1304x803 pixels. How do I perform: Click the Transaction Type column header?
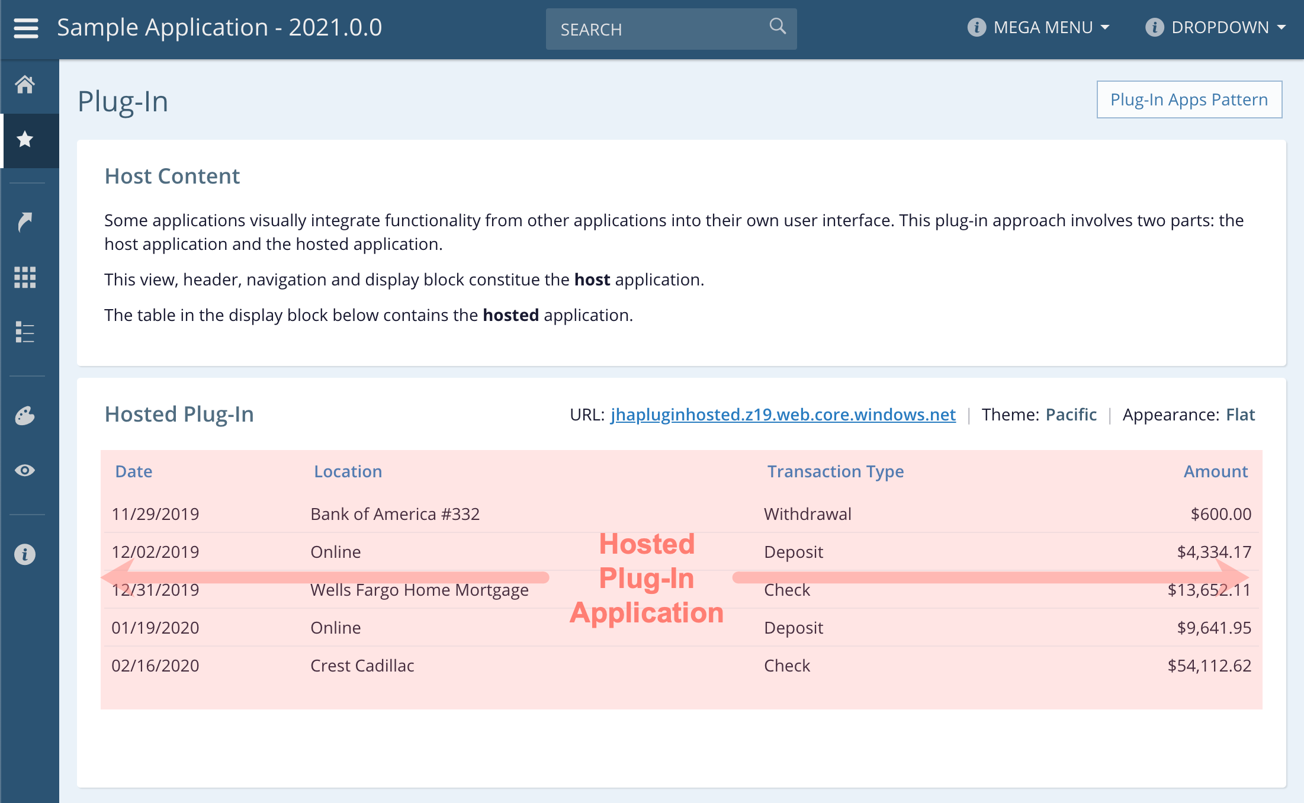click(835, 471)
